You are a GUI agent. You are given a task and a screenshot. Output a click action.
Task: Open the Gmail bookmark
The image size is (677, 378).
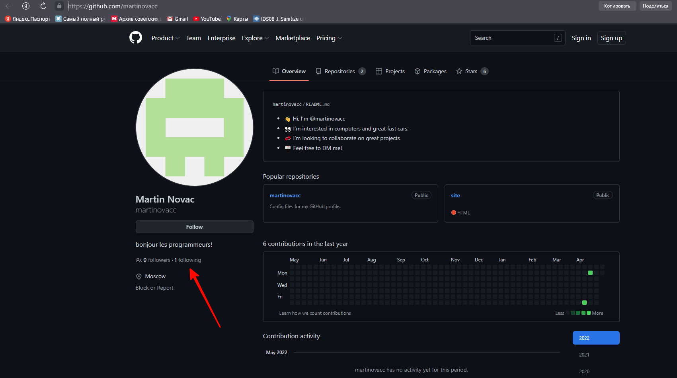[x=178, y=19]
